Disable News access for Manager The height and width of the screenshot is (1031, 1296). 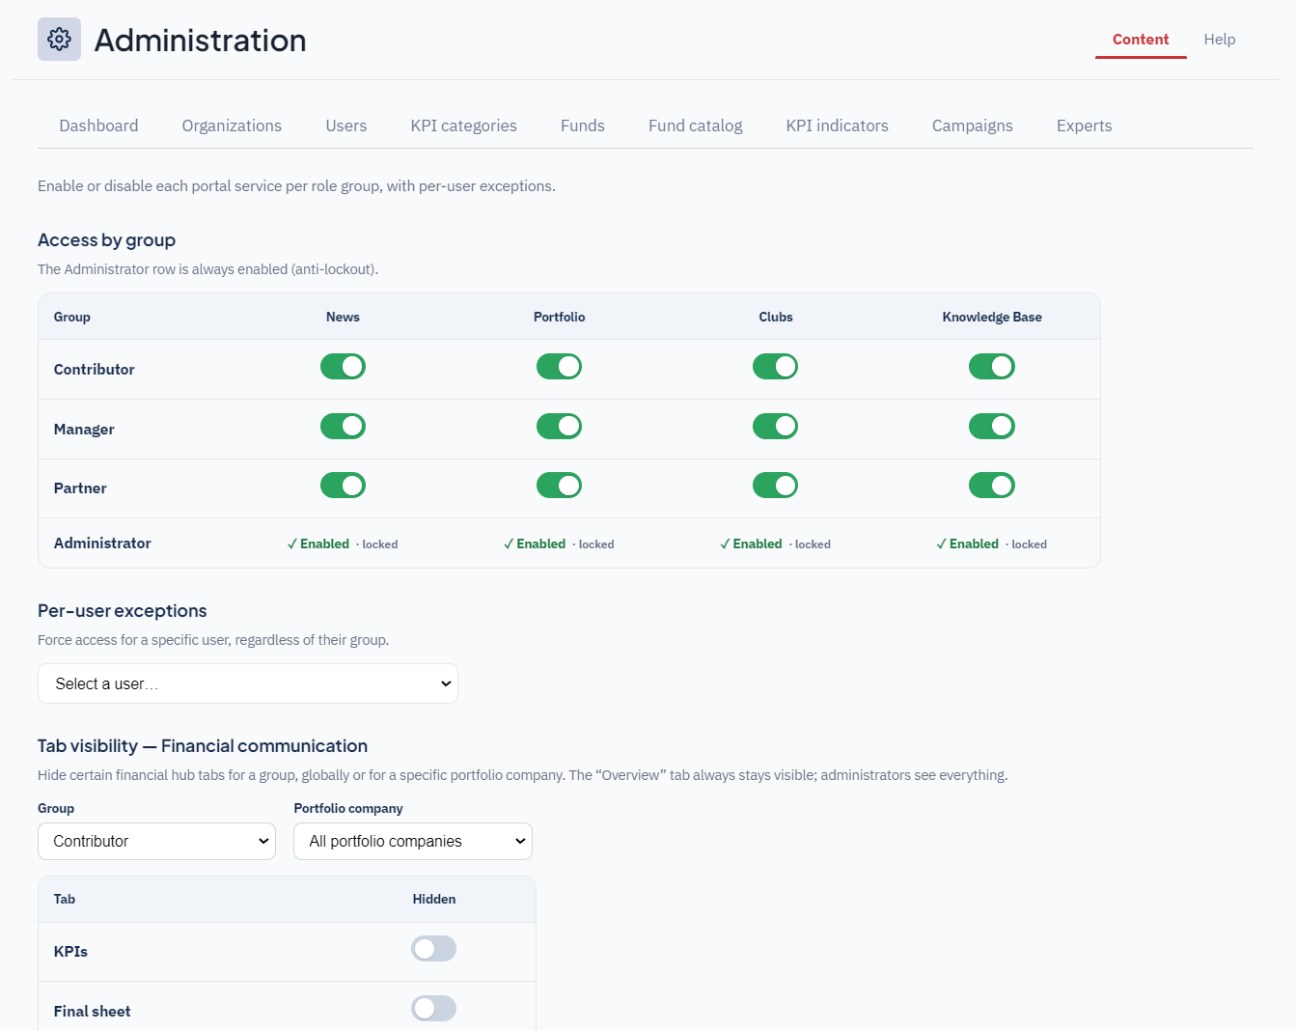[343, 427]
